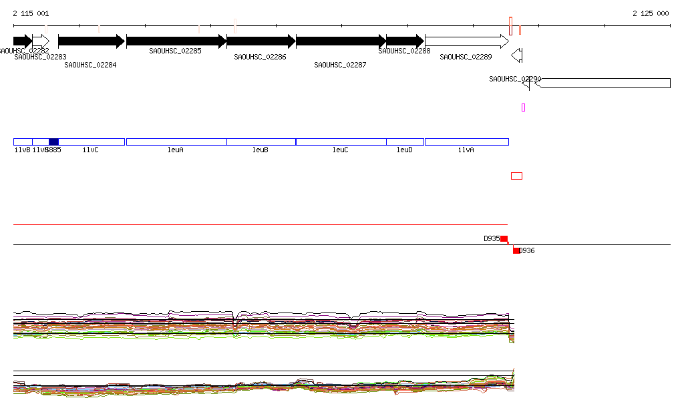The image size is (684, 408).
Task: Select pale marker above SAOUHSC_02284 arrow
Action: [99, 29]
